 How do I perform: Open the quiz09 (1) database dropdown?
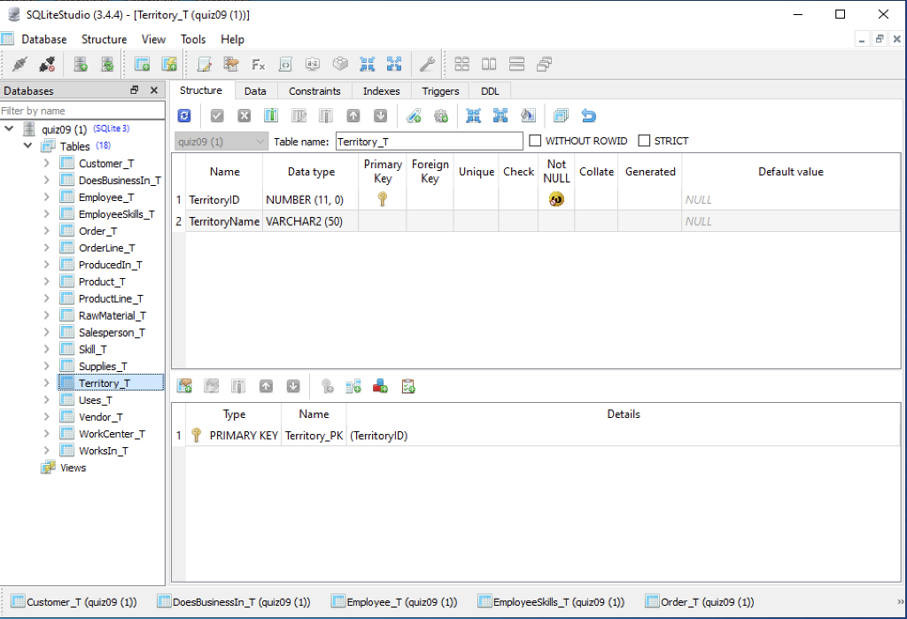pos(221,141)
